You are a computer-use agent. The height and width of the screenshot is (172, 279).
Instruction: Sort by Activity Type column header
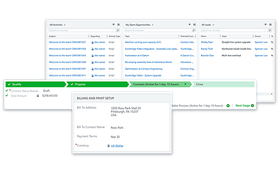tap(115, 36)
